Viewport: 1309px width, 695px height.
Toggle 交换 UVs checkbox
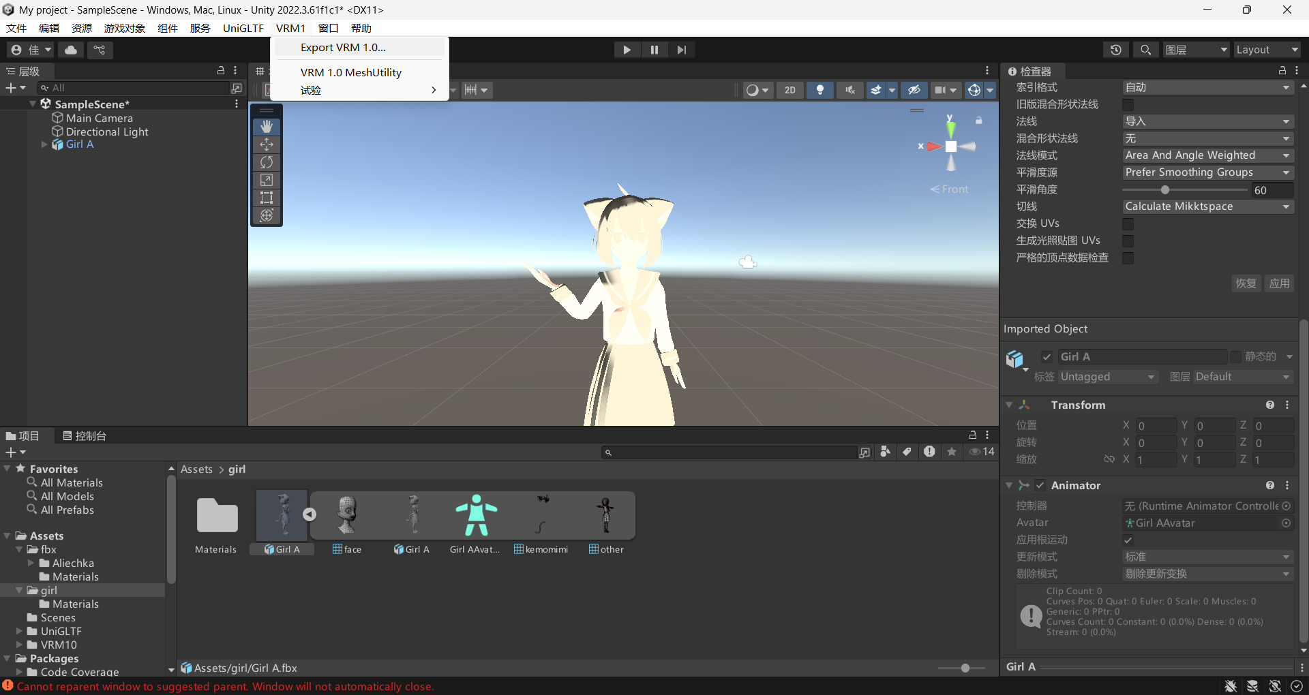click(x=1128, y=224)
